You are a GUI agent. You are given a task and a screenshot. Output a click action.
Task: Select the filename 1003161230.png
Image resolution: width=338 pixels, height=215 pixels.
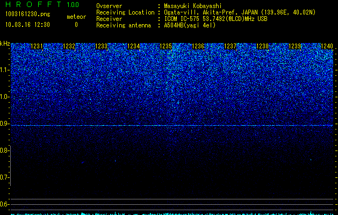(28, 14)
